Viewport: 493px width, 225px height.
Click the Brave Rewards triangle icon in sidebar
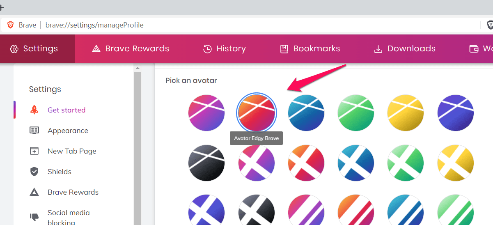click(34, 192)
